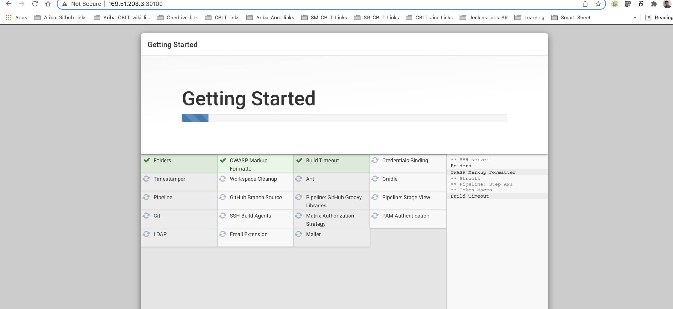This screenshot has height=309, width=673.
Task: Open Ariba-Anrc-links bookmark folder
Action: (271, 18)
